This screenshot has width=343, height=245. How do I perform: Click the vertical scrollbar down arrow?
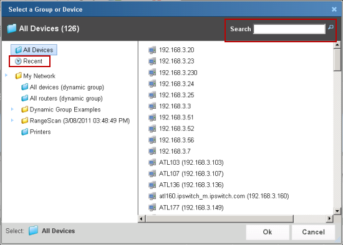[x=337, y=211]
